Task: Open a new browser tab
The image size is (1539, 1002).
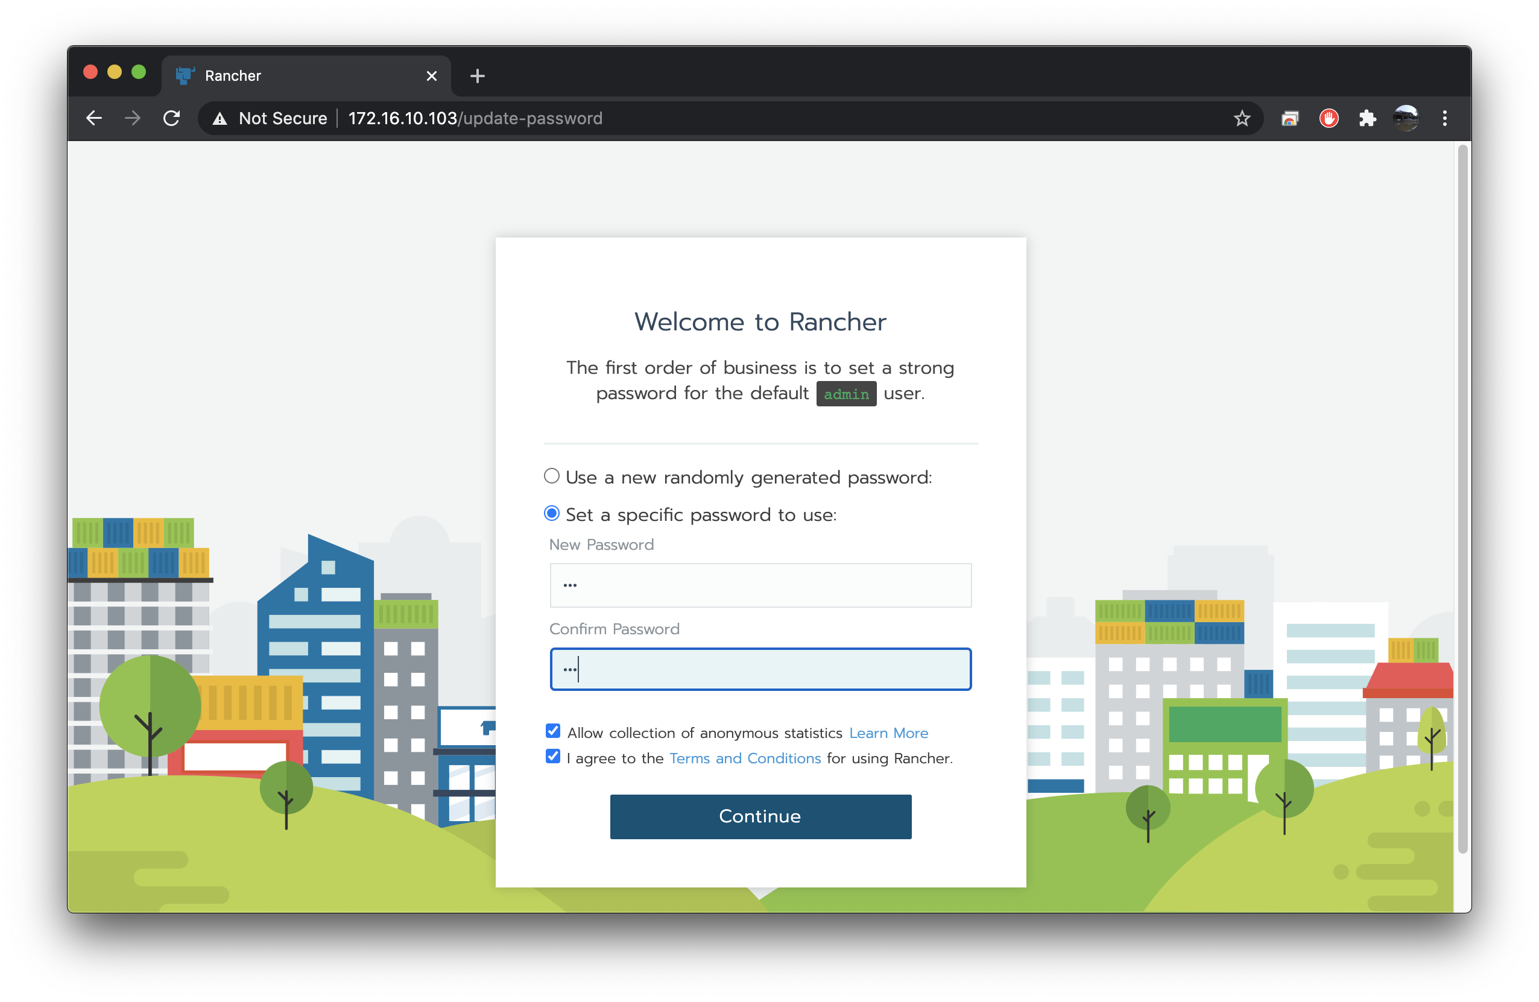Action: 477,77
